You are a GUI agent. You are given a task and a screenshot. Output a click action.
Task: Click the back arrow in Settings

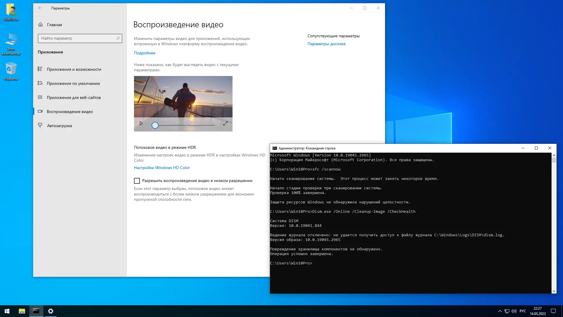click(40, 8)
